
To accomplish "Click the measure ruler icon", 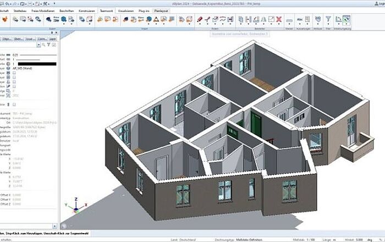I will coord(289,20).
